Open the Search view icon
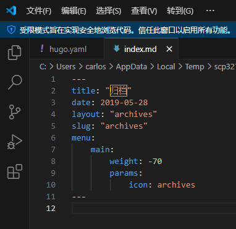Image resolution: width=236 pixels, height=229 pixels. 15,82
